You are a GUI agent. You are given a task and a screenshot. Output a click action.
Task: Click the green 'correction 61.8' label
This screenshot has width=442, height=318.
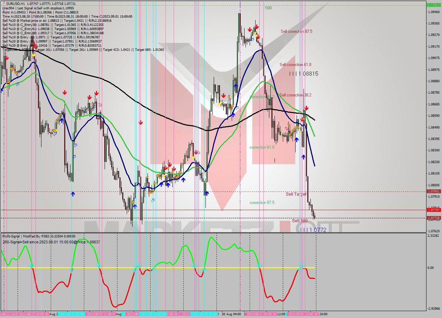point(262,147)
